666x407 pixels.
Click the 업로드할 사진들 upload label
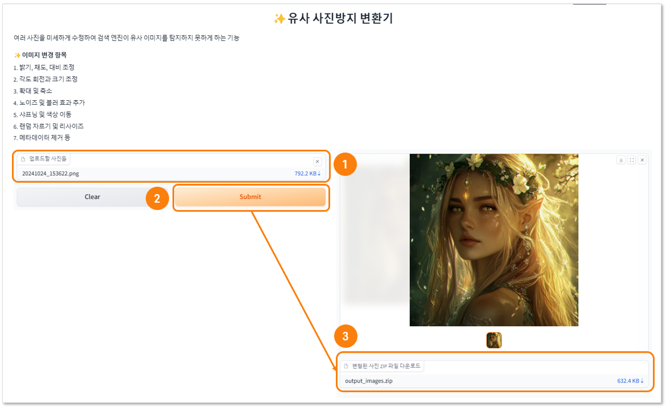48,158
